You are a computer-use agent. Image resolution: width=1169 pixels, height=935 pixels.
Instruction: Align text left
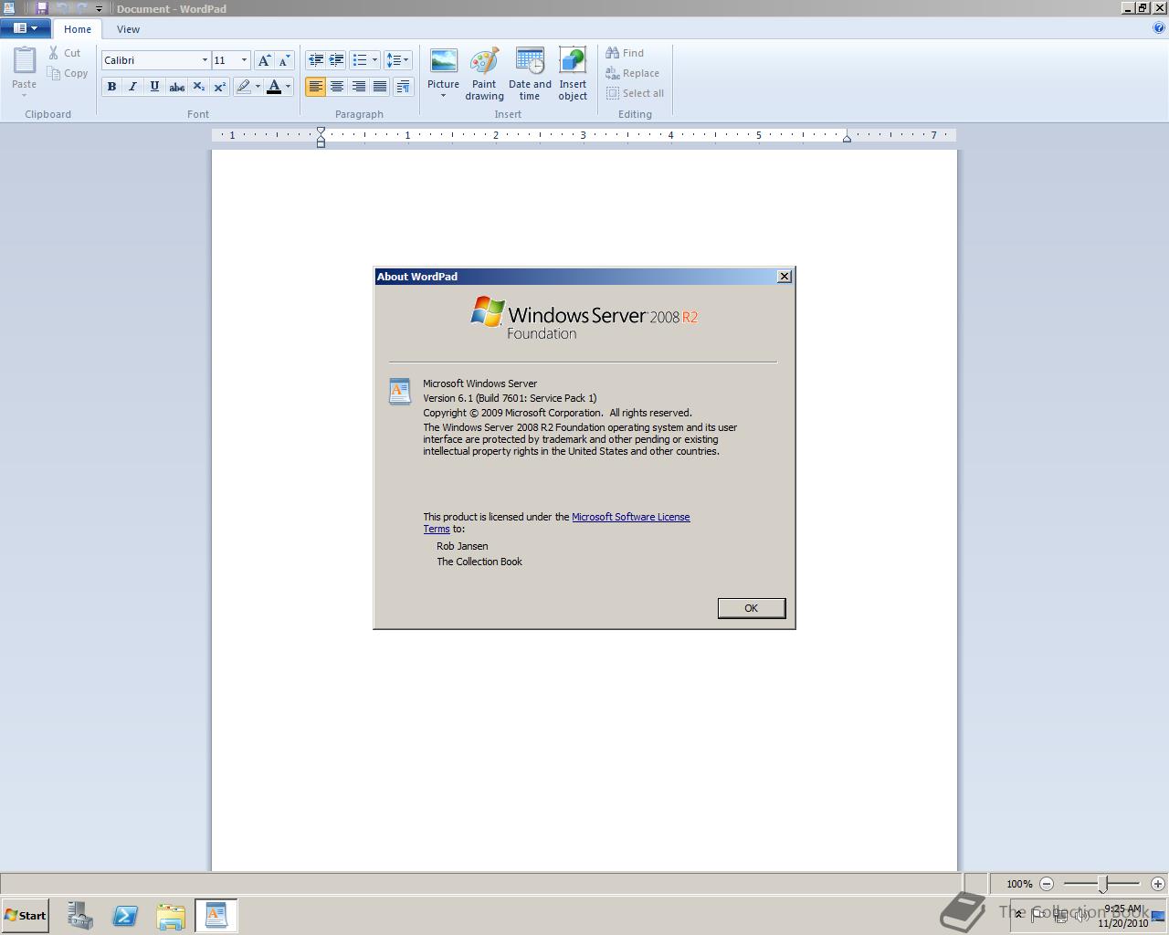(x=315, y=87)
